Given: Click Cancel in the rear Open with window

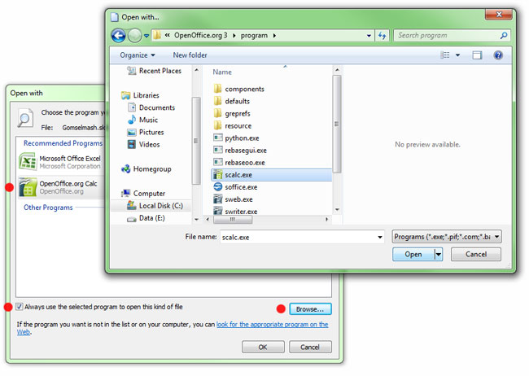Looking at the screenshot, I should tap(310, 347).
